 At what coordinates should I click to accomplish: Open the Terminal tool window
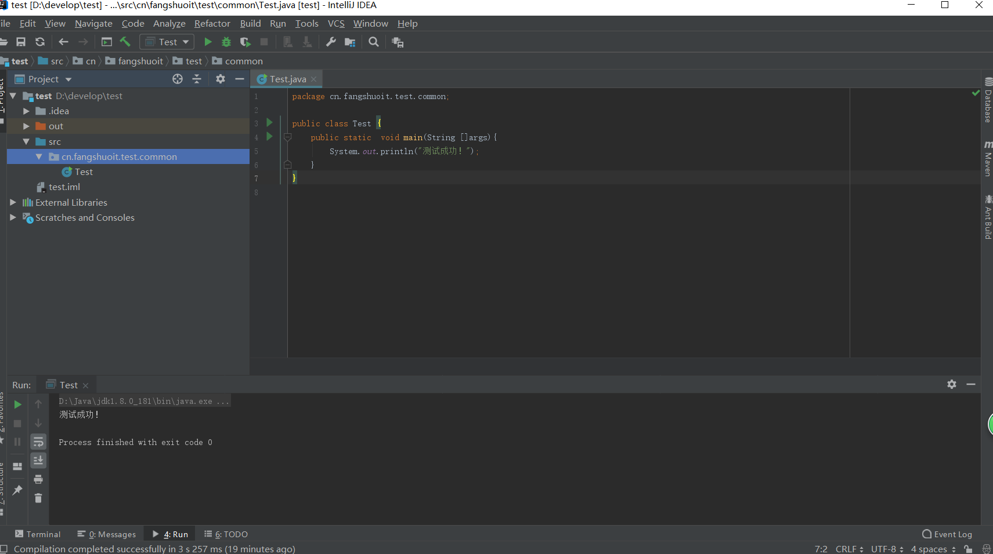(38, 534)
